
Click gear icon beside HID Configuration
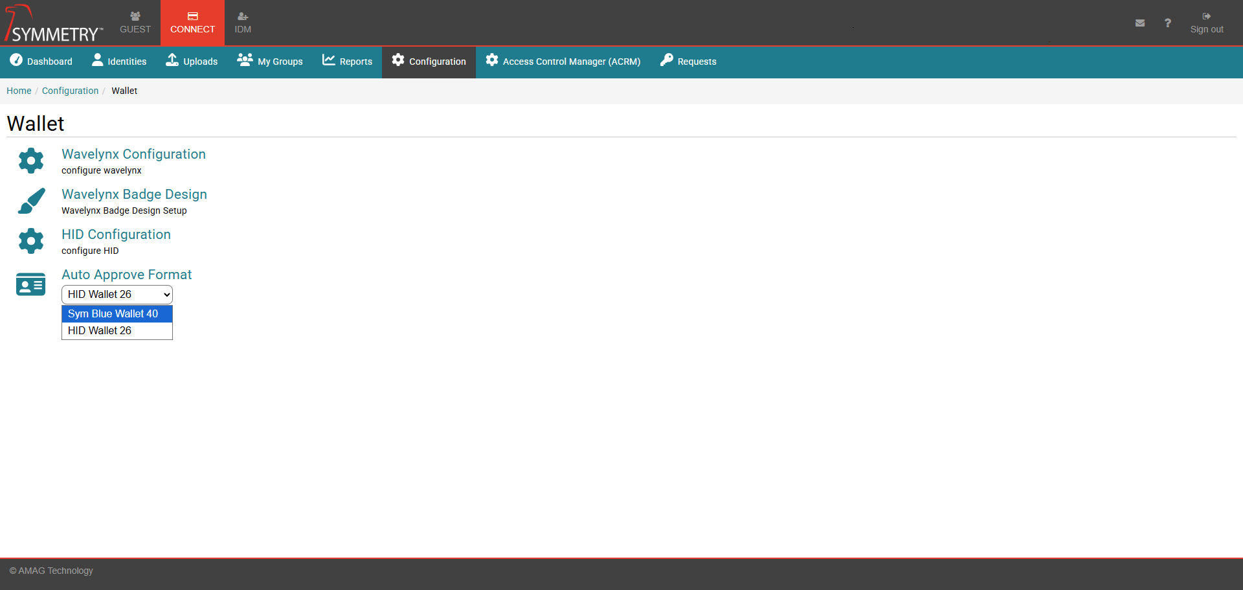click(x=31, y=241)
